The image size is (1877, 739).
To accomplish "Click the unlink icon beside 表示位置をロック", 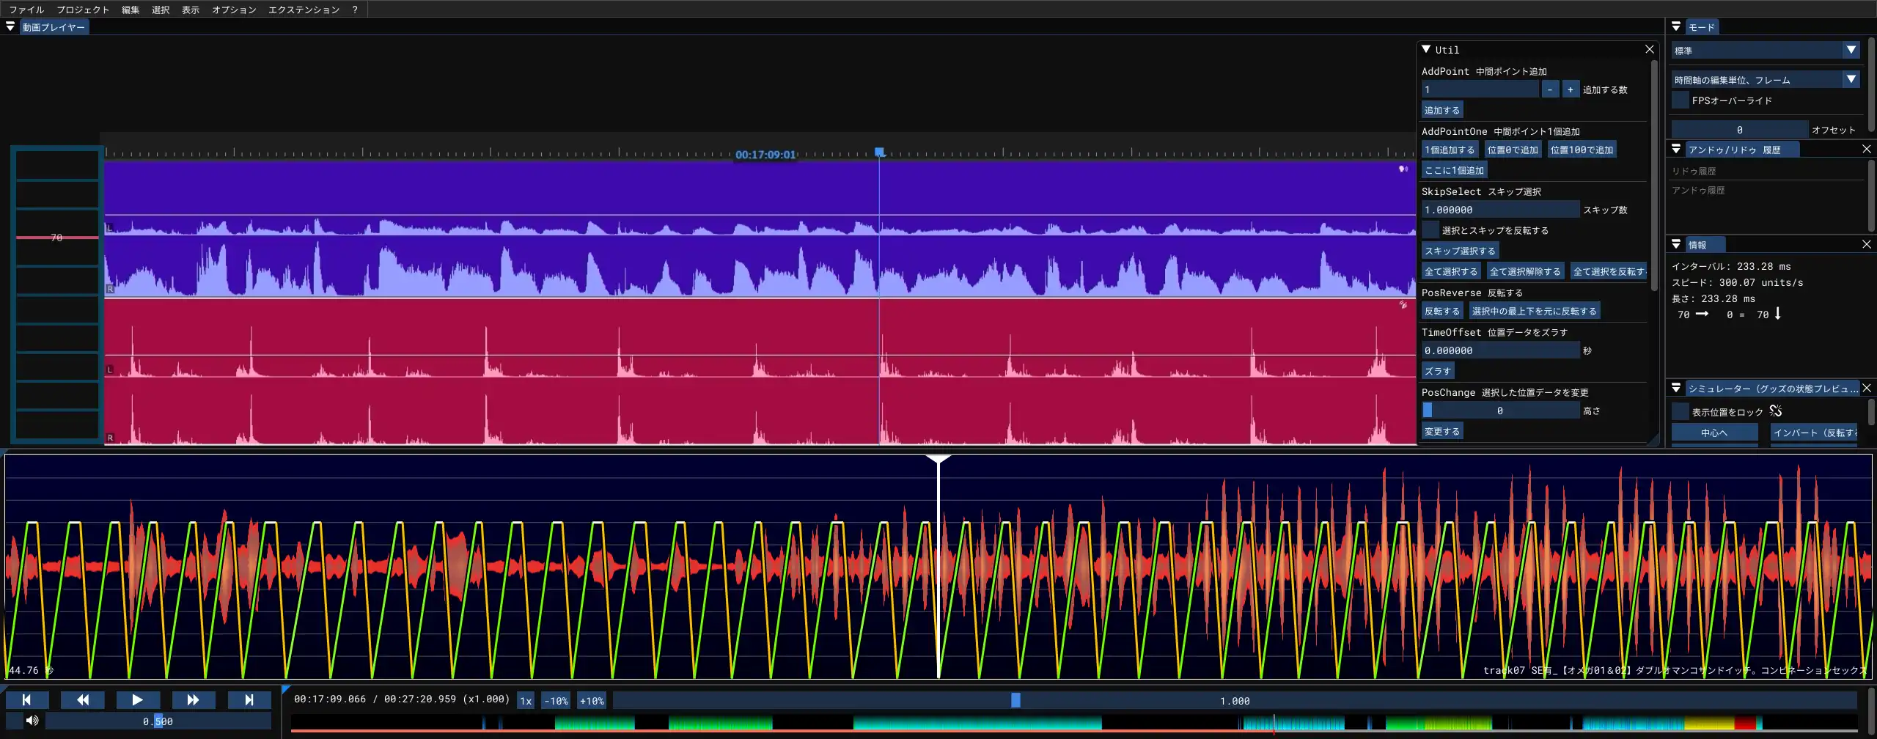I will (x=1776, y=411).
